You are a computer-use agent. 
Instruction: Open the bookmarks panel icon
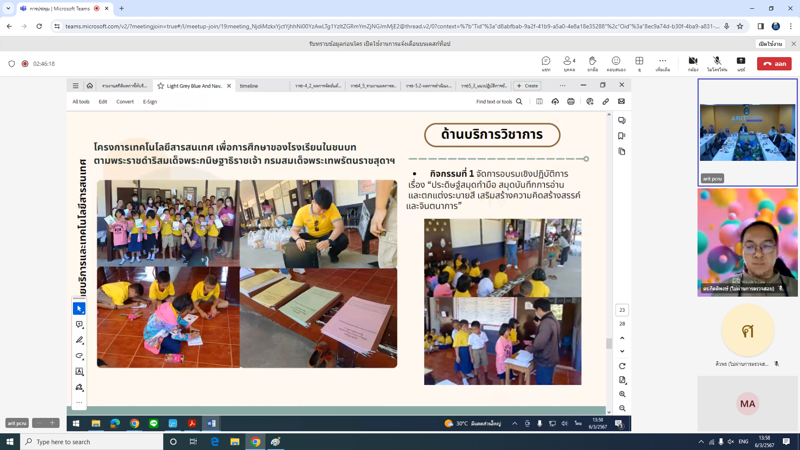click(622, 136)
